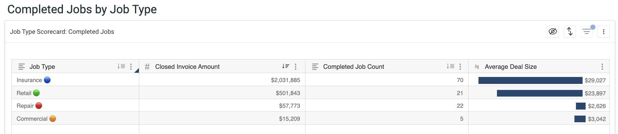Open Closed Invoice Amount column menu
Screen dimensions: 618x134
pyautogui.click(x=295, y=66)
